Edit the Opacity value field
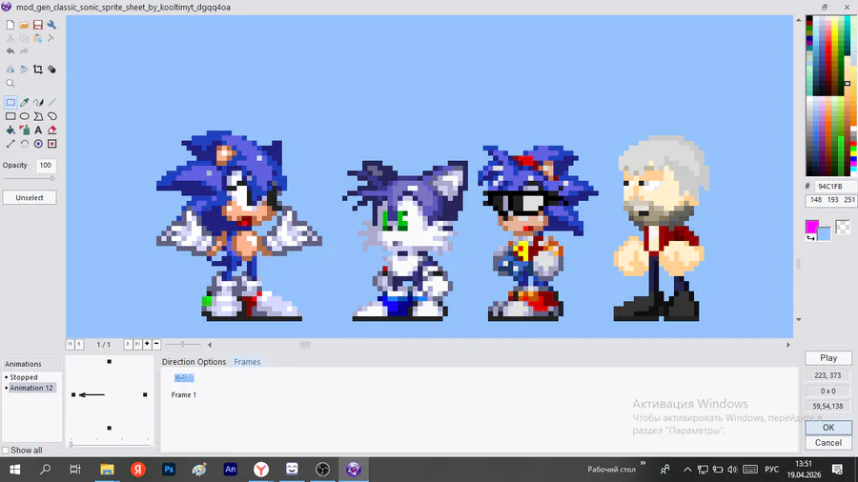Viewport: 858px width, 482px height. [x=46, y=165]
